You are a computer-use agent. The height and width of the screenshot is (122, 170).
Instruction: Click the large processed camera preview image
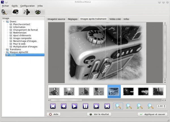click(x=105, y=53)
